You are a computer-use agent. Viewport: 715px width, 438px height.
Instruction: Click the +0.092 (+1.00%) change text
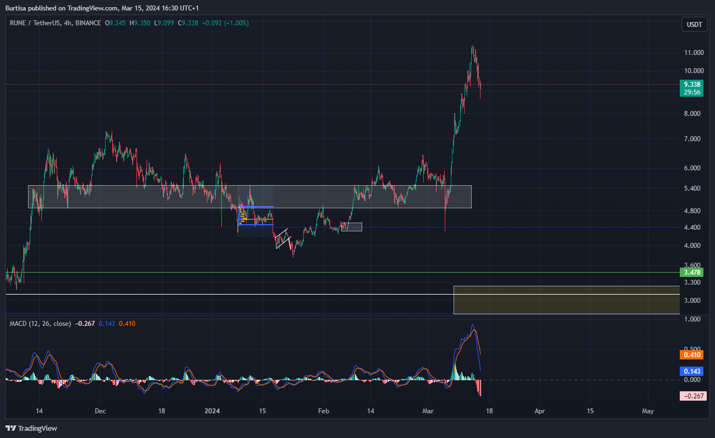coord(225,23)
